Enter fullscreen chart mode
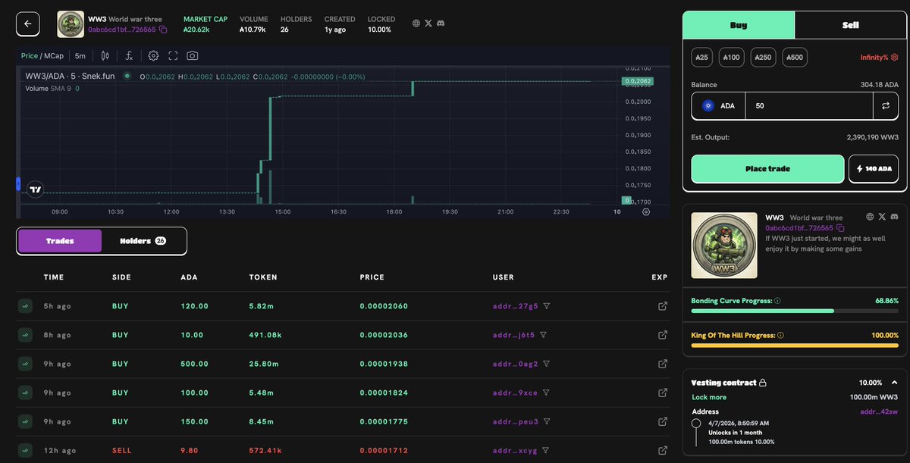Image resolution: width=910 pixels, height=463 pixels. [173, 55]
